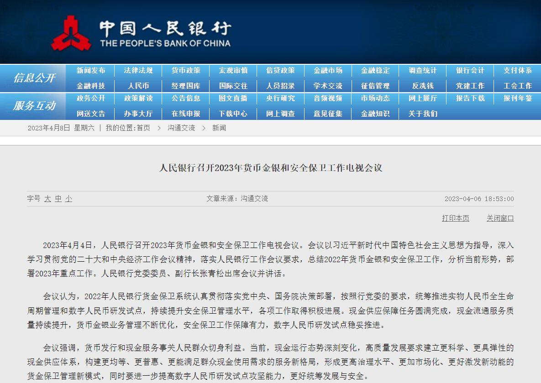Image resolution: width=541 pixels, height=383 pixels.
Task: Open the 图文直播 menu item
Action: pos(233,98)
